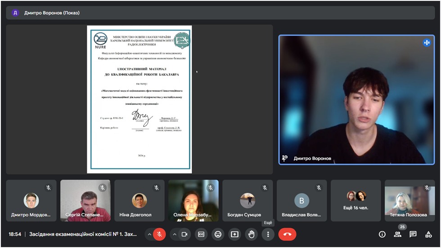The width and height of the screenshot is (441, 248).
Task: Open the emoji reactions picker
Action: click(x=218, y=234)
